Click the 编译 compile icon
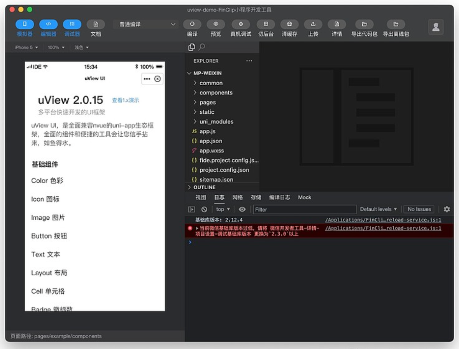The height and width of the screenshot is (349, 459). click(x=192, y=24)
